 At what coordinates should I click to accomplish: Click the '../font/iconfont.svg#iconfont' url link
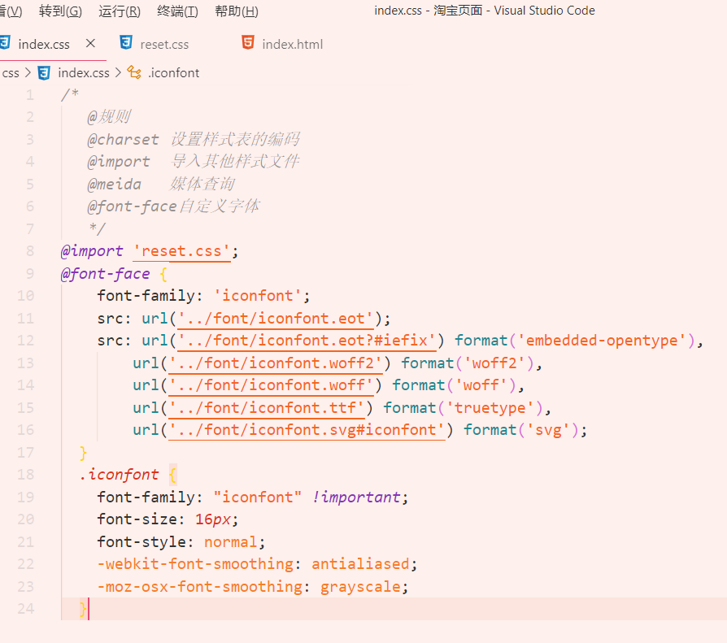(307, 430)
